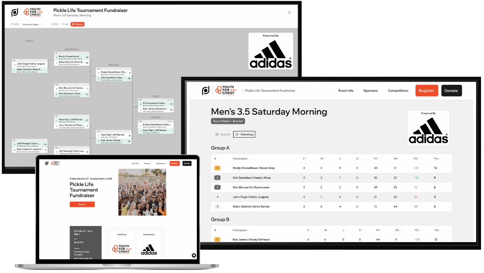This screenshot has width=484, height=273.
Task: Switch to the Bracket tab in standings window
Action: pyautogui.click(x=222, y=134)
